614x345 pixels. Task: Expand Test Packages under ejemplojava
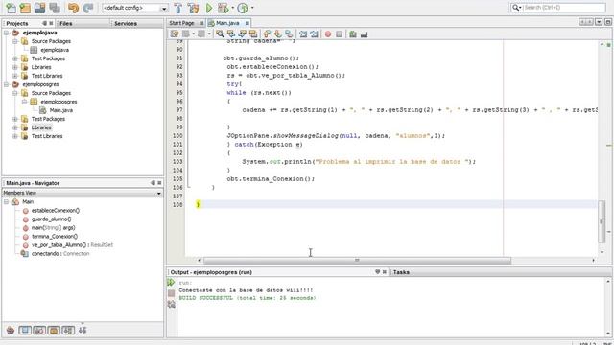click(x=15, y=58)
